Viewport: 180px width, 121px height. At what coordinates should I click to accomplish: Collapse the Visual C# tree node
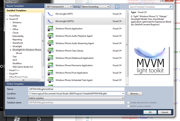[7, 19]
